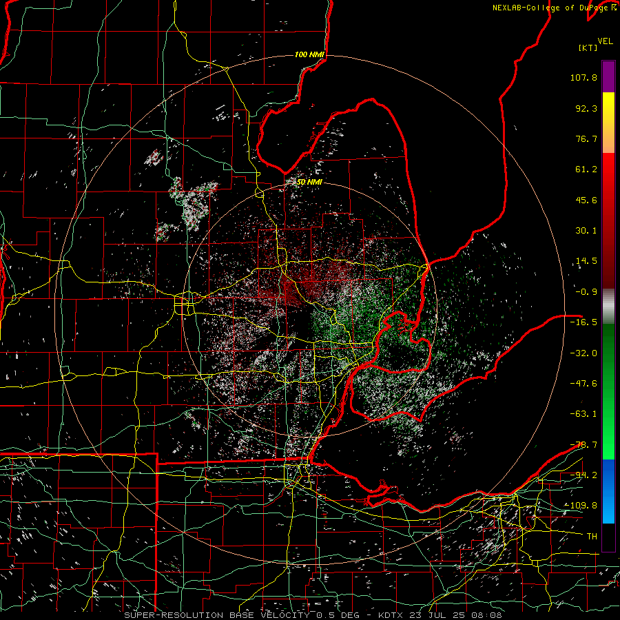
Task: Click the 30.1 scale value
Action: point(586,231)
